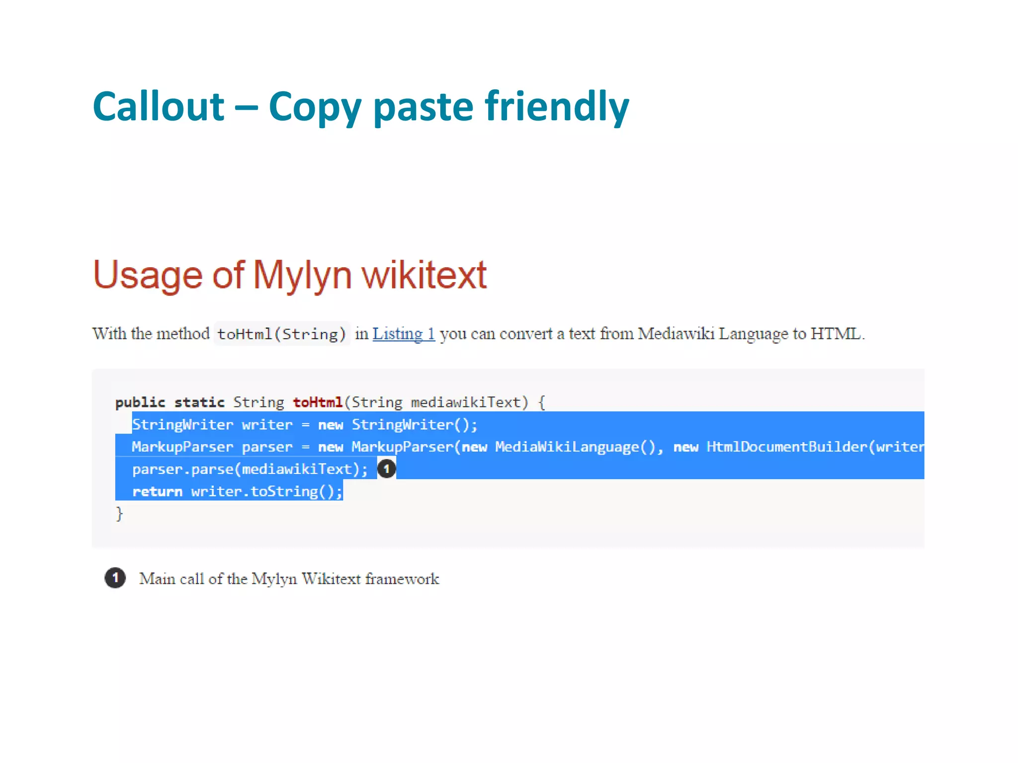Screen dimensions: 1018x763
Task: Click the slide title 'Callout – Copy paste friendly'
Action: [x=361, y=106]
